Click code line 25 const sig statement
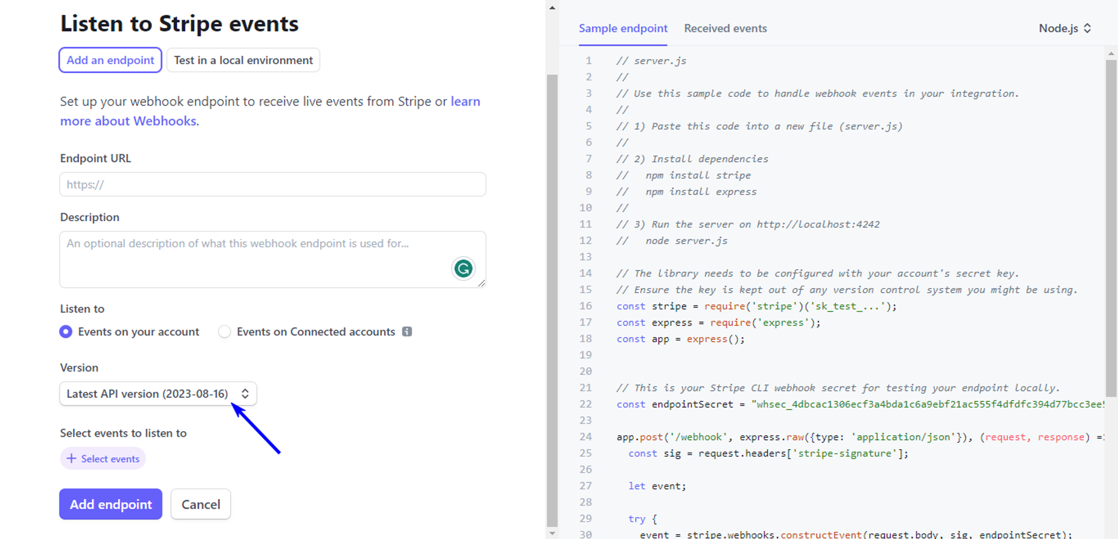Viewport: 1118px width, 539px height. click(768, 453)
